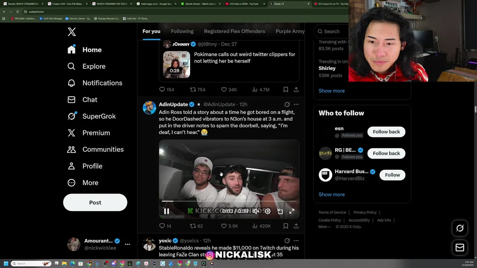The image size is (477, 268).
Task: Open the More menu in sidebar
Action: [83, 183]
